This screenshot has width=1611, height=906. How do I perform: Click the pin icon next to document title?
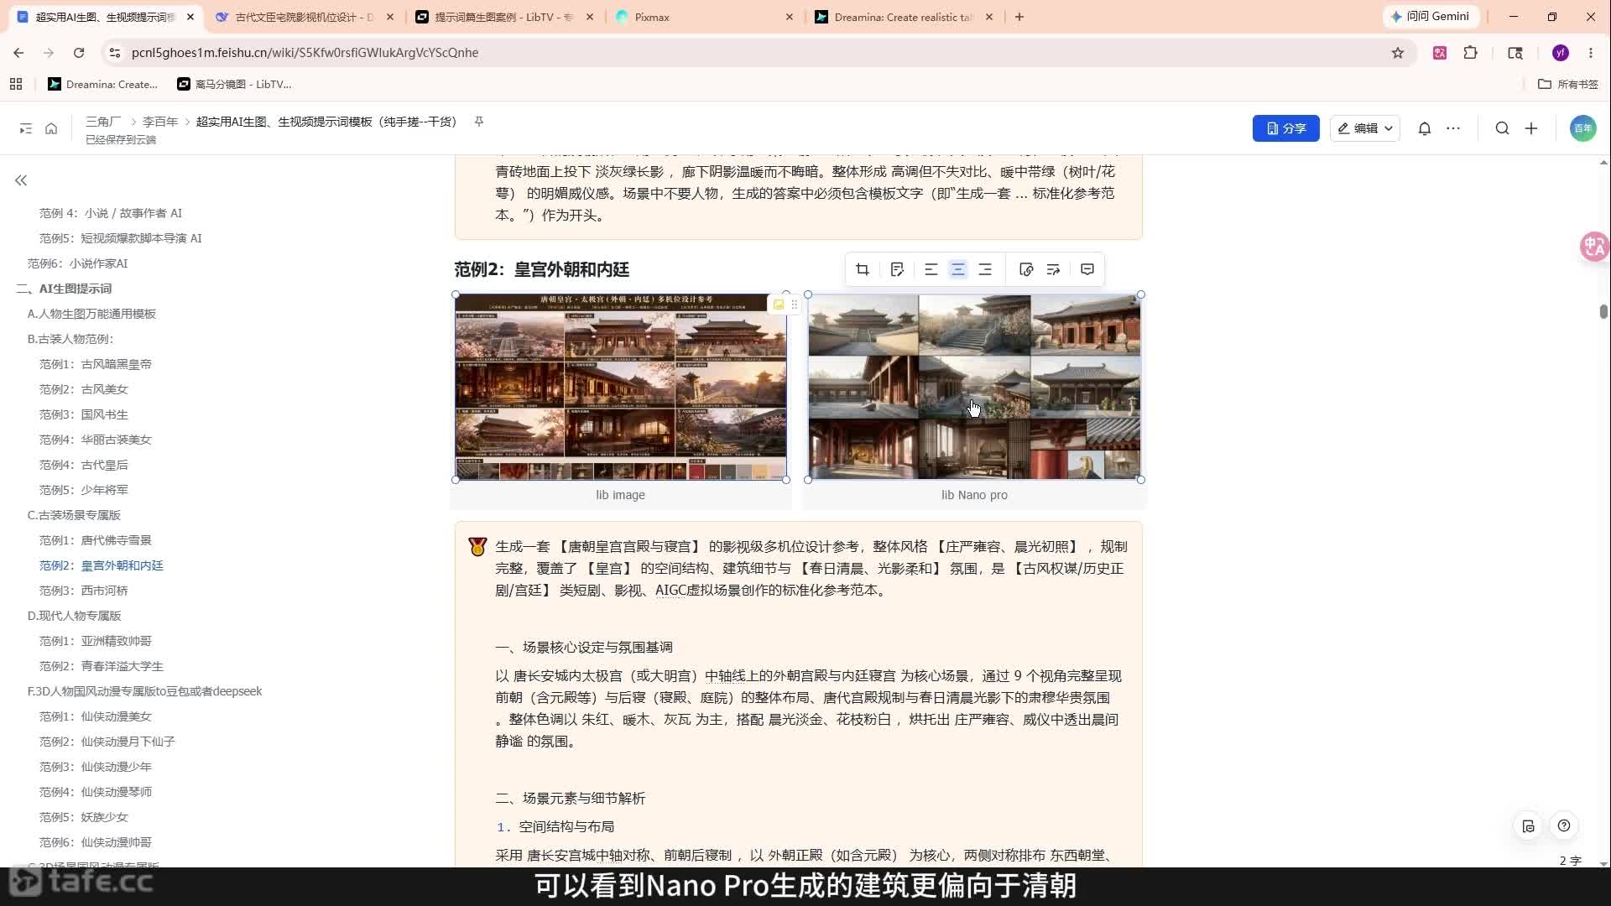point(479,122)
